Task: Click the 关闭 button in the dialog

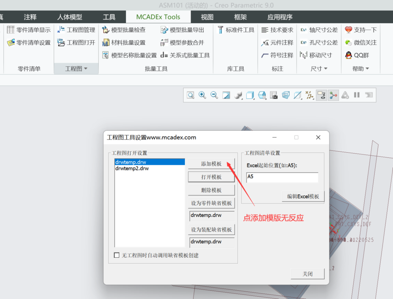Action: click(307, 274)
